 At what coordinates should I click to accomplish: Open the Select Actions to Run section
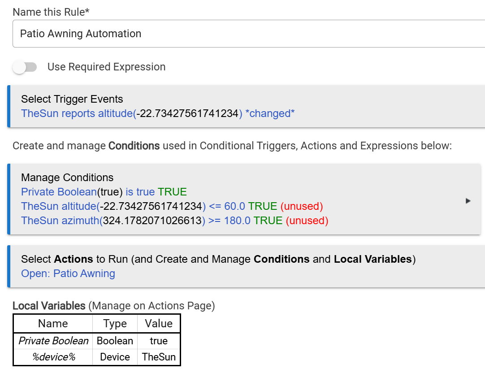click(x=218, y=259)
